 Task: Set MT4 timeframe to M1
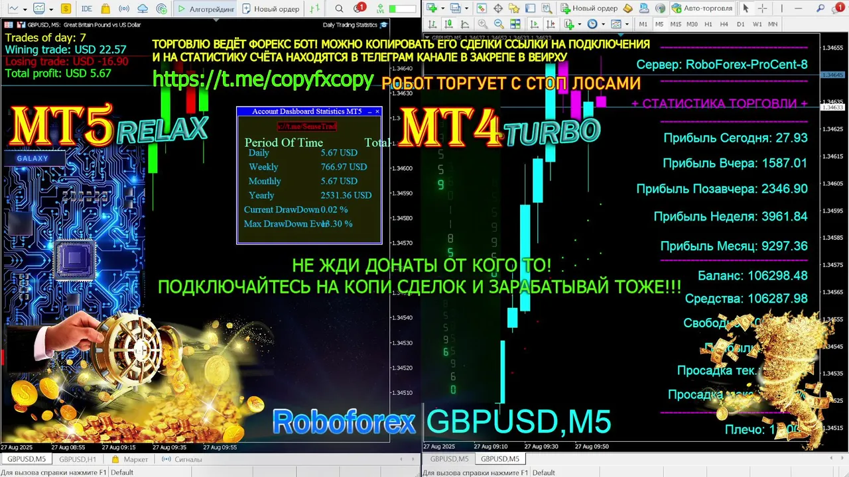(x=643, y=24)
